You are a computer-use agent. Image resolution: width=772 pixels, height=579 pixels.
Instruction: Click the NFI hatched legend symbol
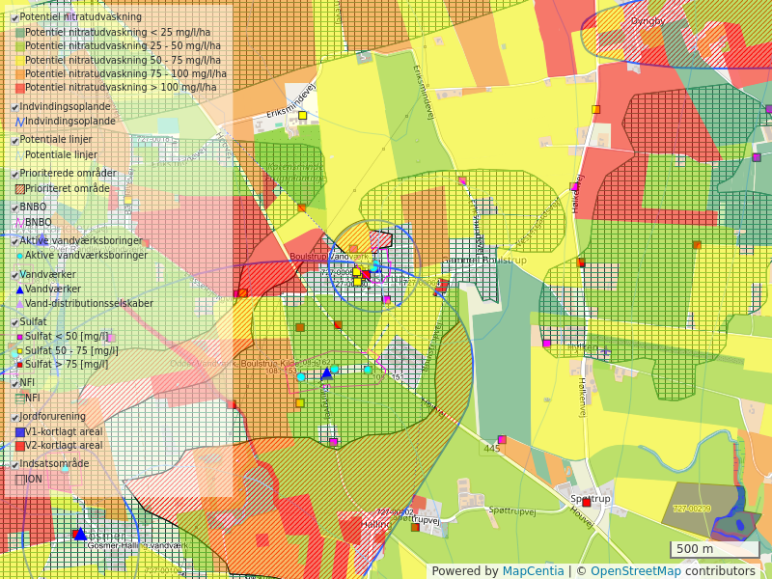19,398
